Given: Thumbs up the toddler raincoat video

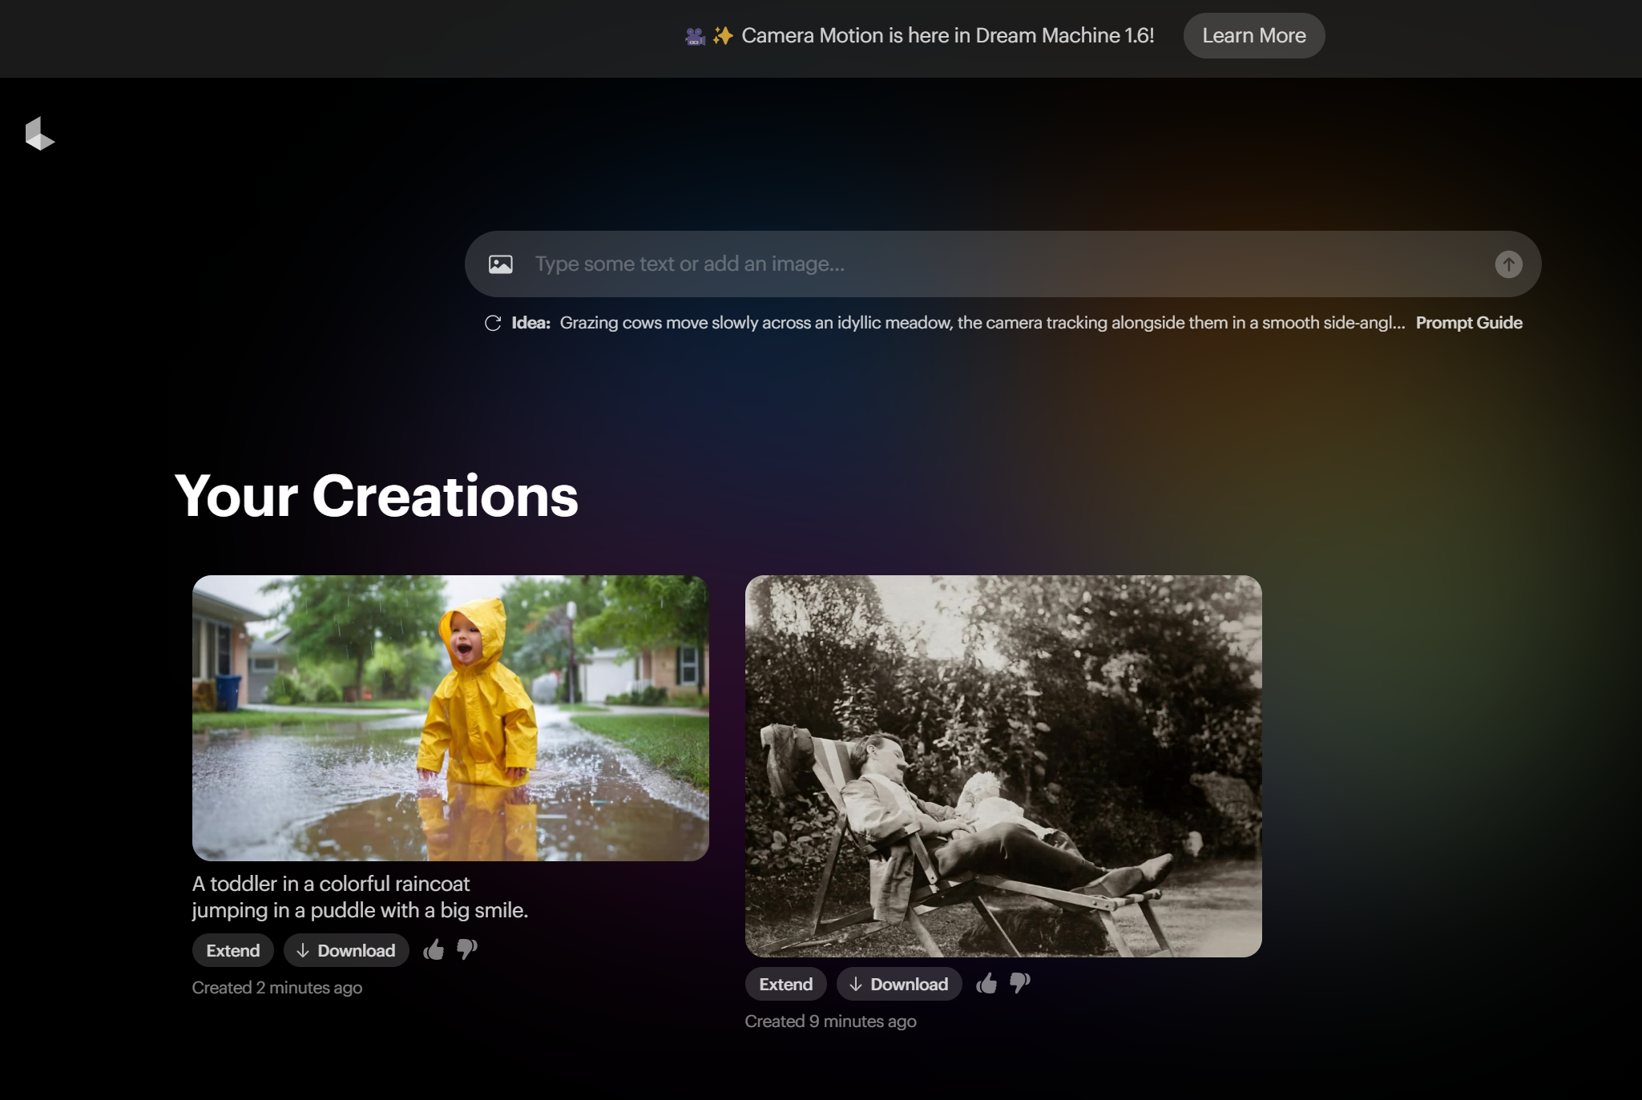Looking at the screenshot, I should [x=434, y=950].
